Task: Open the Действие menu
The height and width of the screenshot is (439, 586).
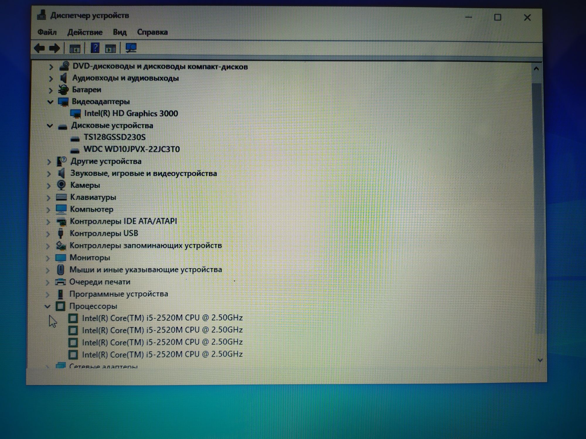Action: point(85,32)
